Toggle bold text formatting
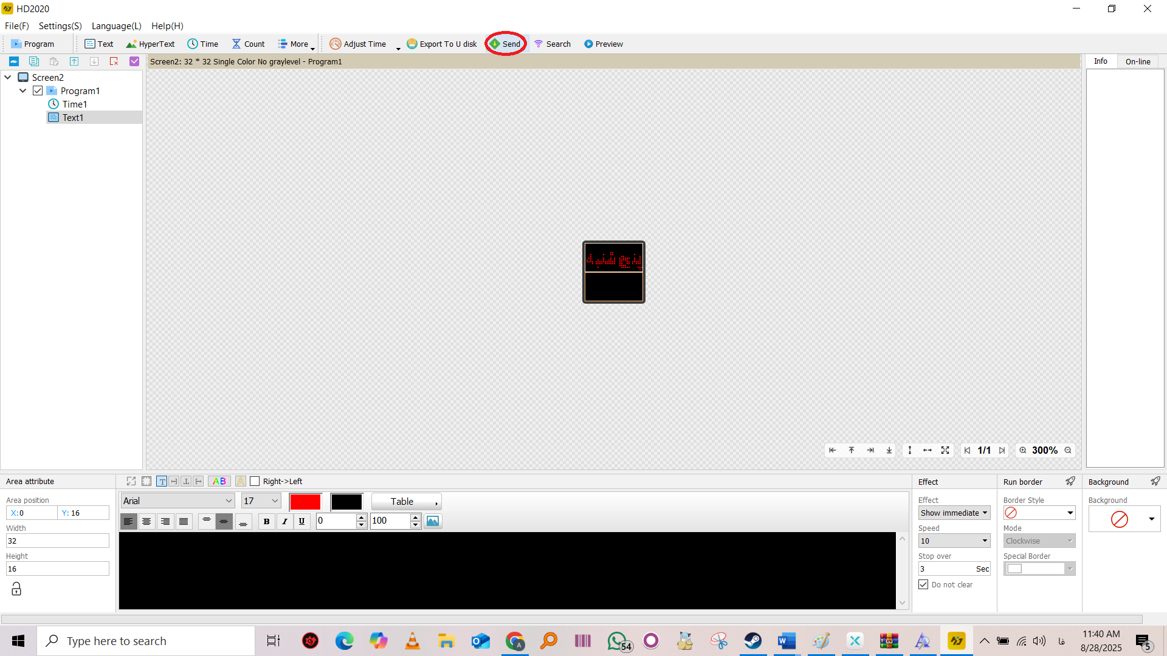Viewport: 1167px width, 656px height. (x=266, y=521)
